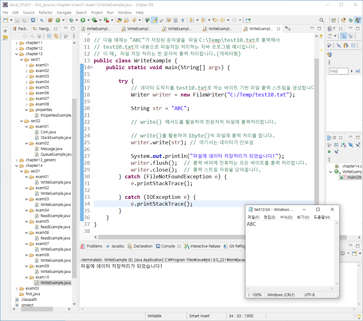The image size is (363, 321).
Task: Close the active WriteExample editor tab
Action: click(279, 29)
